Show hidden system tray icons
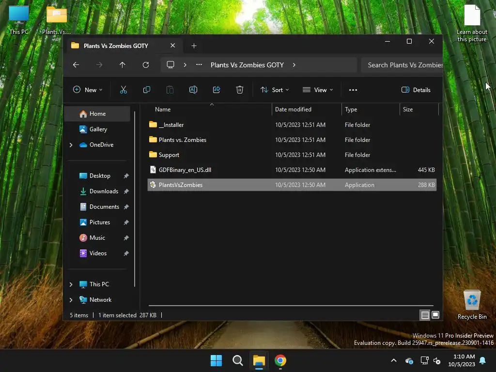496x372 pixels. (x=394, y=360)
